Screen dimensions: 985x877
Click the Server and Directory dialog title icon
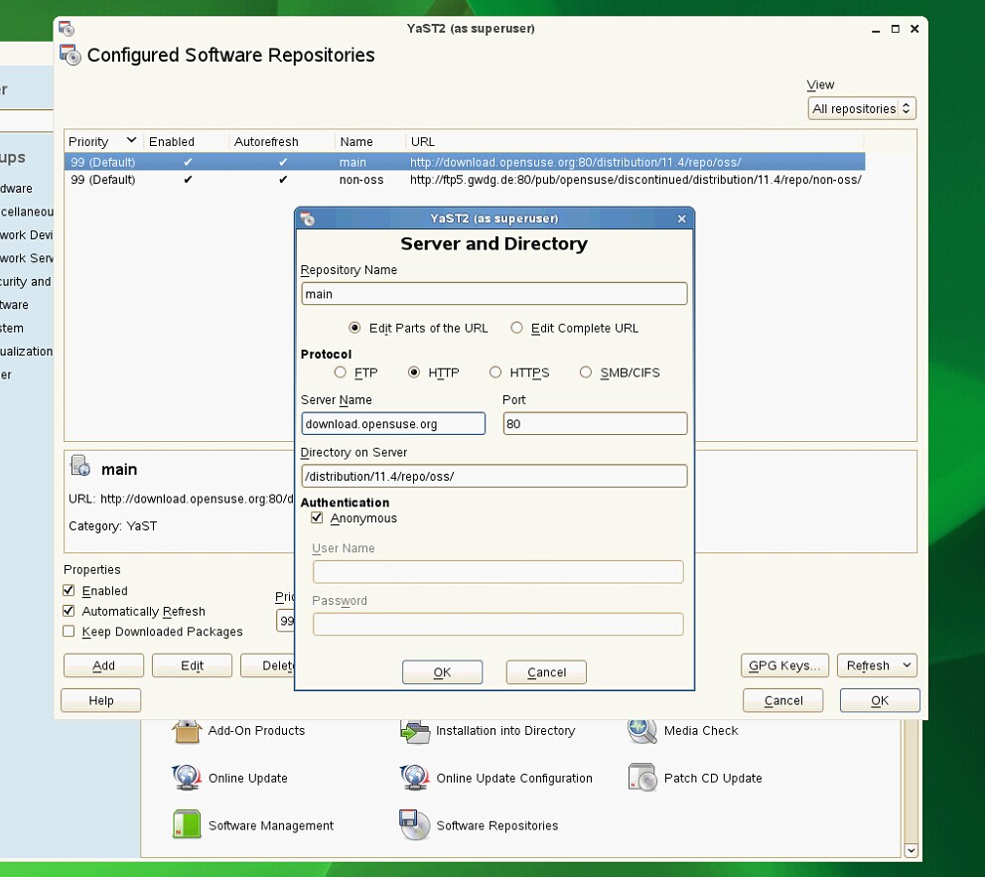click(307, 219)
